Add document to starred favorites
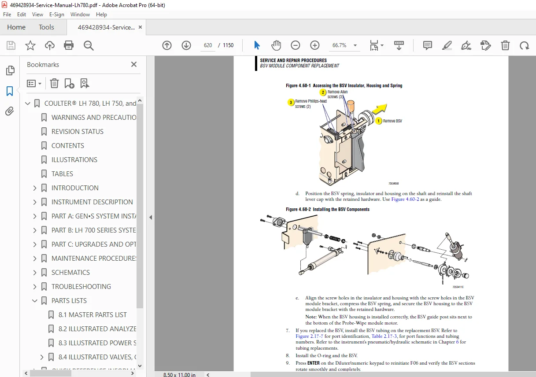 click(x=30, y=45)
